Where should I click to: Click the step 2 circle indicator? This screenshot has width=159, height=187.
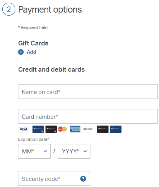(9, 9)
